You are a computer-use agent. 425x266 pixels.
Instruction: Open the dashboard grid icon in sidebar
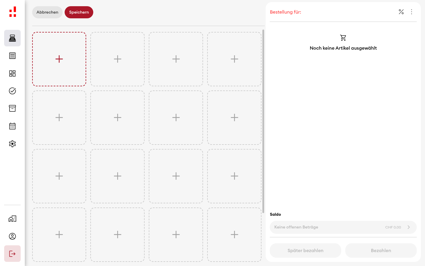12,73
